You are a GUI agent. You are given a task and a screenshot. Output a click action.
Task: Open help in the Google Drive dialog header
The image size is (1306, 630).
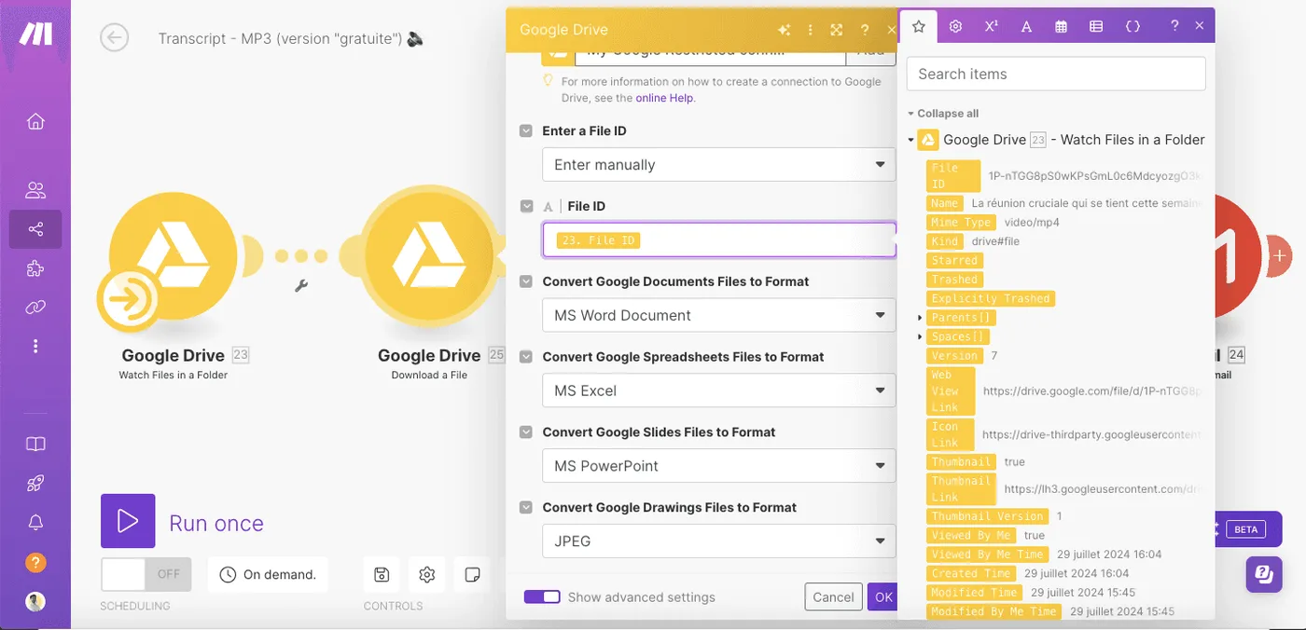pyautogui.click(x=865, y=30)
